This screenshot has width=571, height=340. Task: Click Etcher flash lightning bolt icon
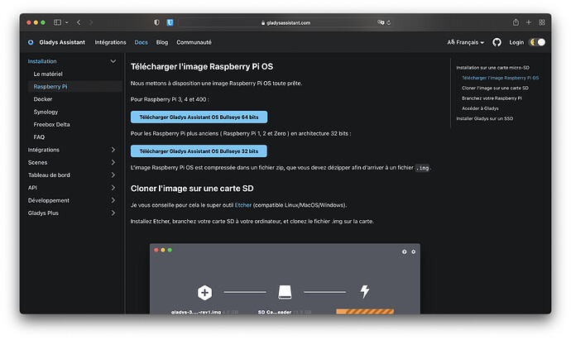364,291
